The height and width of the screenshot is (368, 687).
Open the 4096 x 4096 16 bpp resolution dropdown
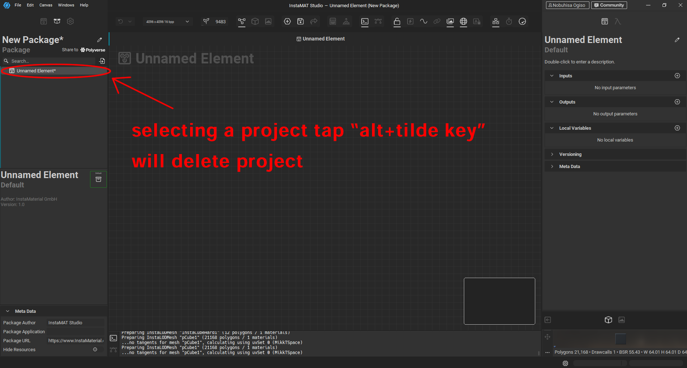click(167, 21)
